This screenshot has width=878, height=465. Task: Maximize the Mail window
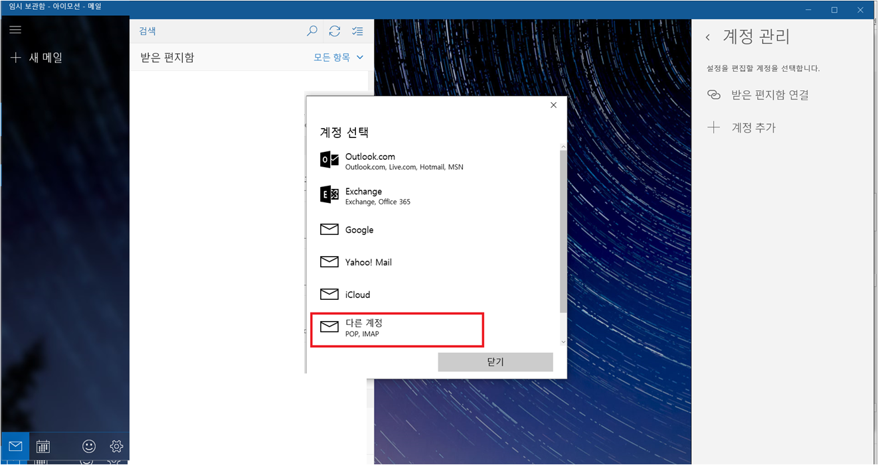(x=835, y=9)
